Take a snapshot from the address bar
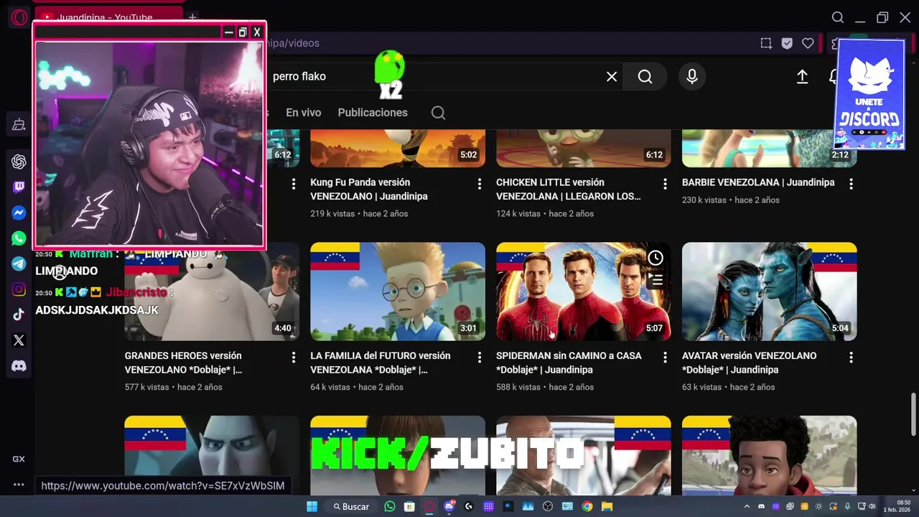Image resolution: width=919 pixels, height=517 pixels. click(766, 43)
